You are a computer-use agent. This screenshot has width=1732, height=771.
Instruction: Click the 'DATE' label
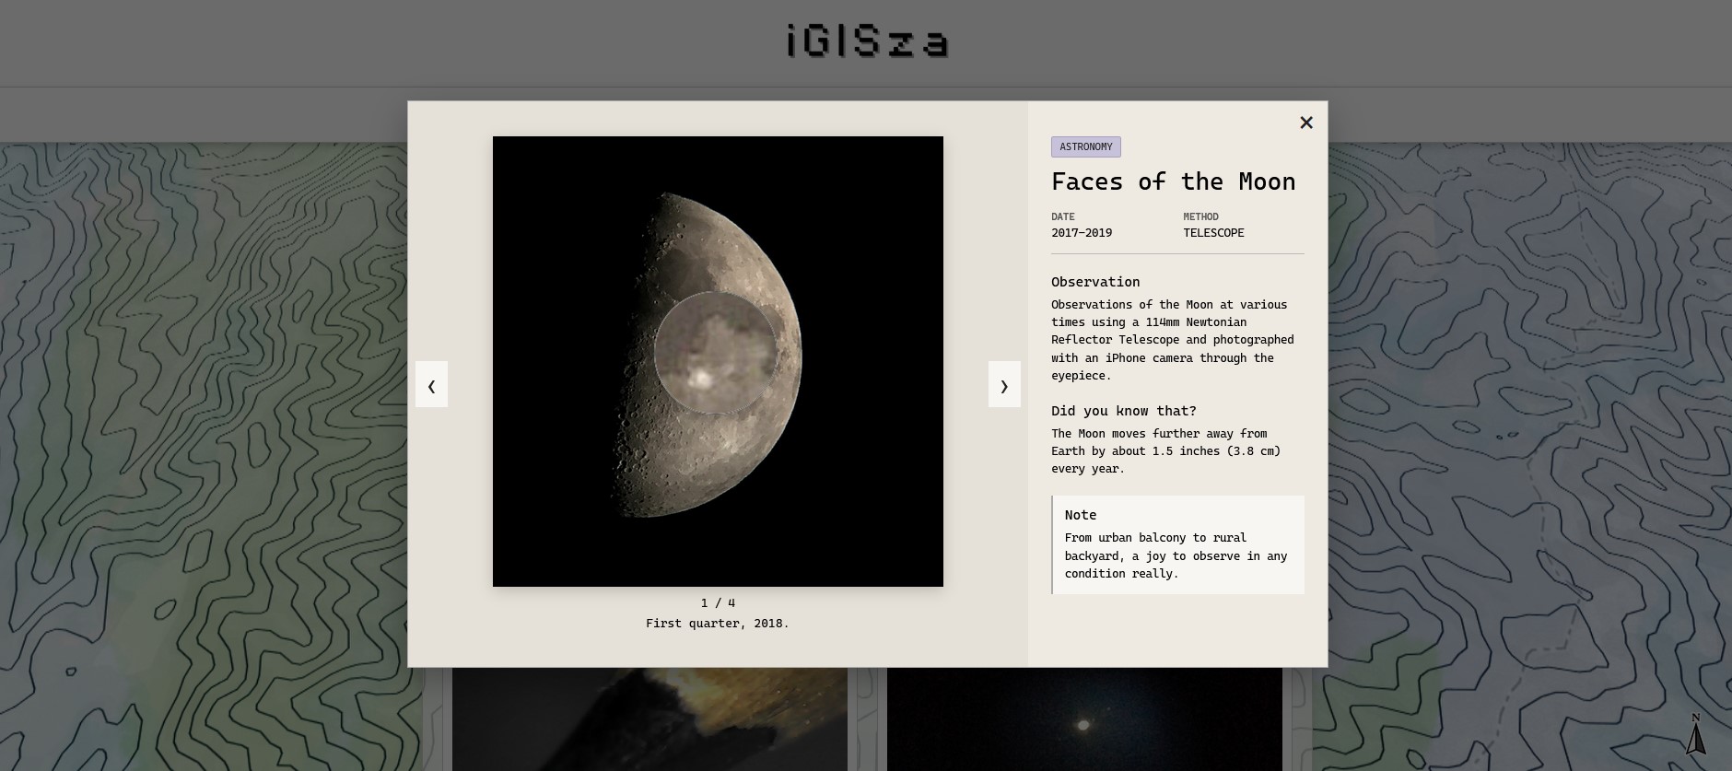[x=1062, y=216]
